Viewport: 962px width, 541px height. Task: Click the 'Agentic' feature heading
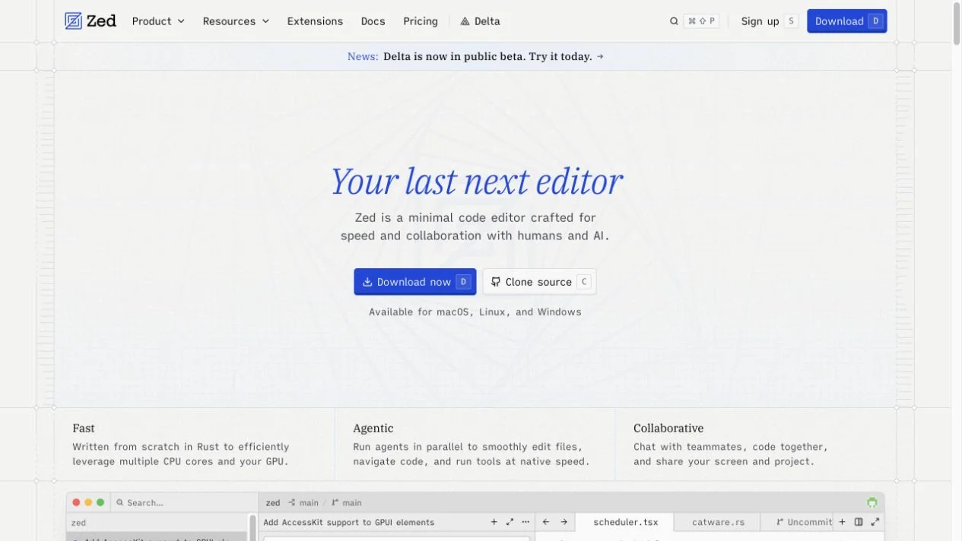373,429
